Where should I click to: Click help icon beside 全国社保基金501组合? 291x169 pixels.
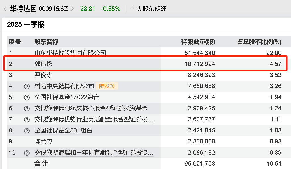pos(27,131)
